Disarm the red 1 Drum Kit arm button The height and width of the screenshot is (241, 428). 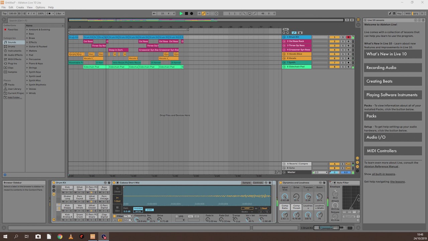(348, 37)
